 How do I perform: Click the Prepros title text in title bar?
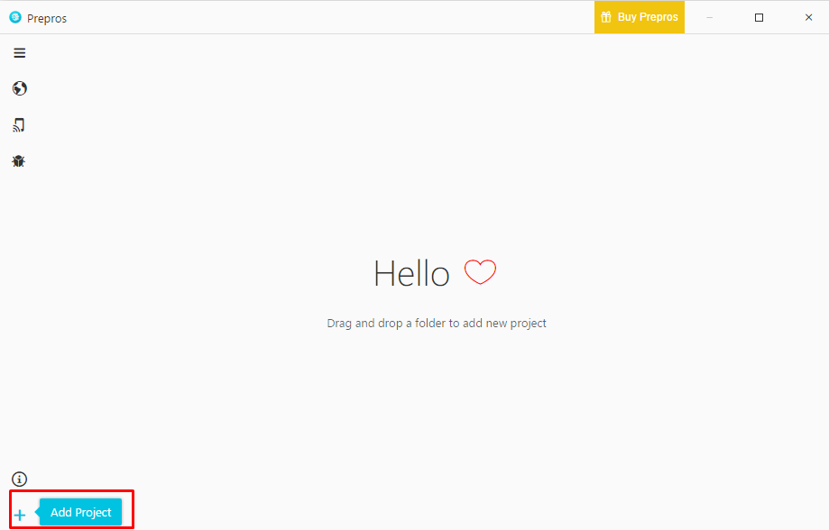[x=46, y=18]
